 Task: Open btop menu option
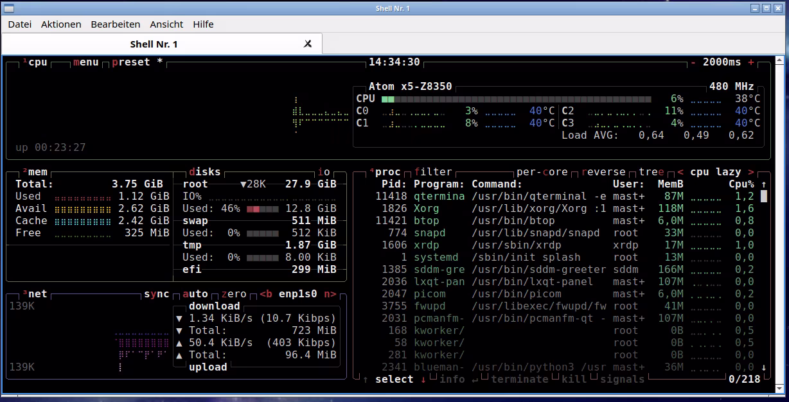86,62
